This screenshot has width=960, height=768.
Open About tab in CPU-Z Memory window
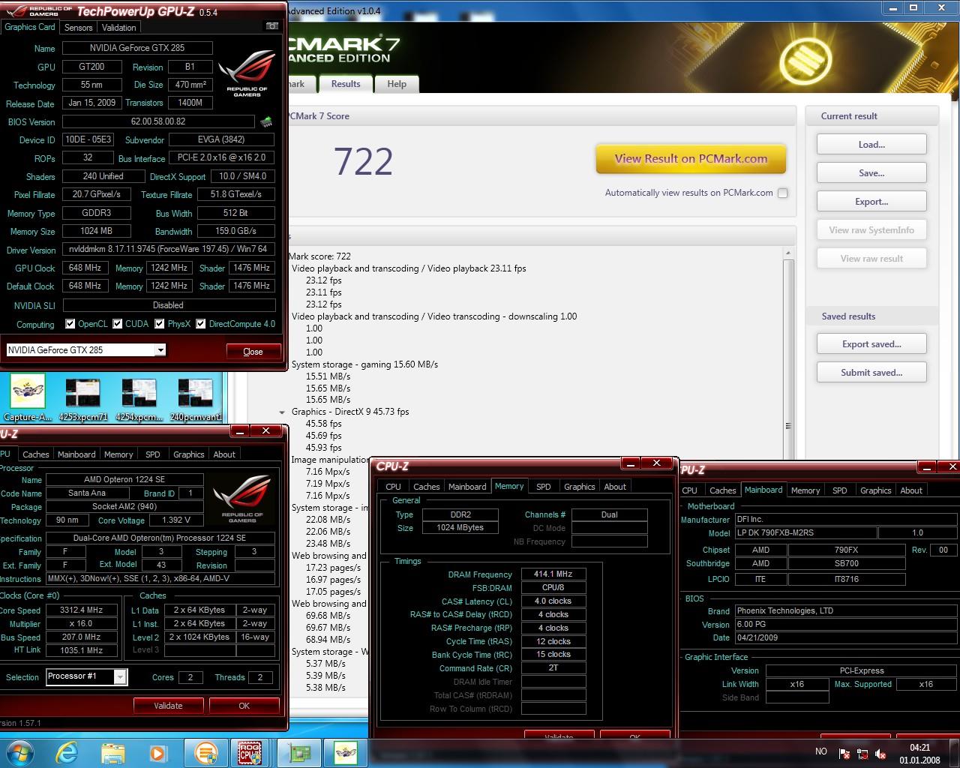coord(615,487)
